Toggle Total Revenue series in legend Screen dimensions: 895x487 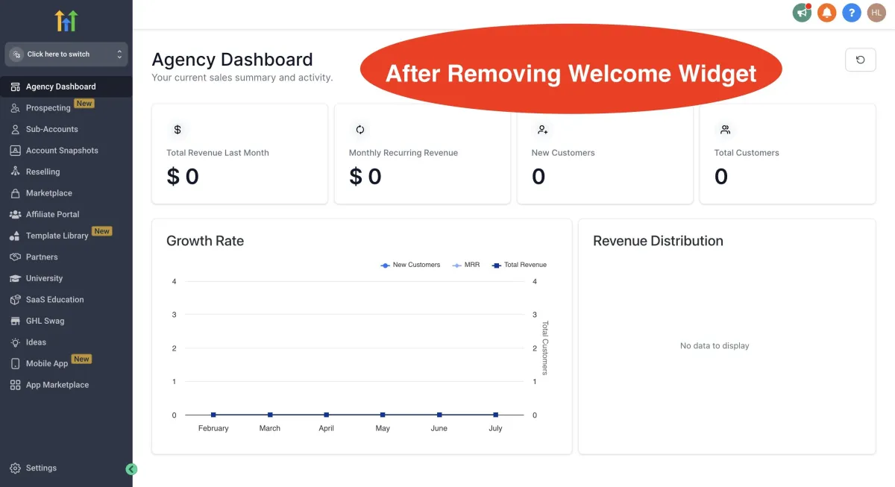point(519,265)
